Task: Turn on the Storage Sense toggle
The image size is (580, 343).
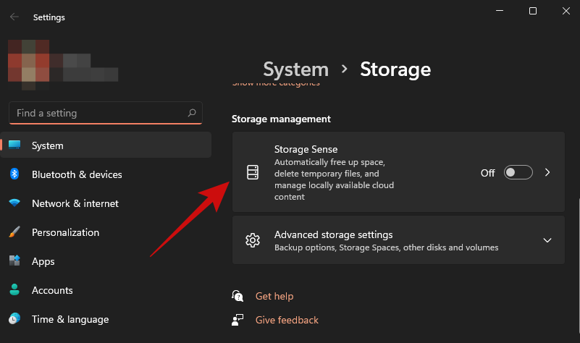Action: (518, 172)
